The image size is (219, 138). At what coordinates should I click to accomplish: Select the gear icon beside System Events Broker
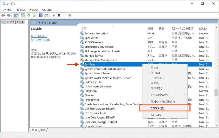click(82, 73)
